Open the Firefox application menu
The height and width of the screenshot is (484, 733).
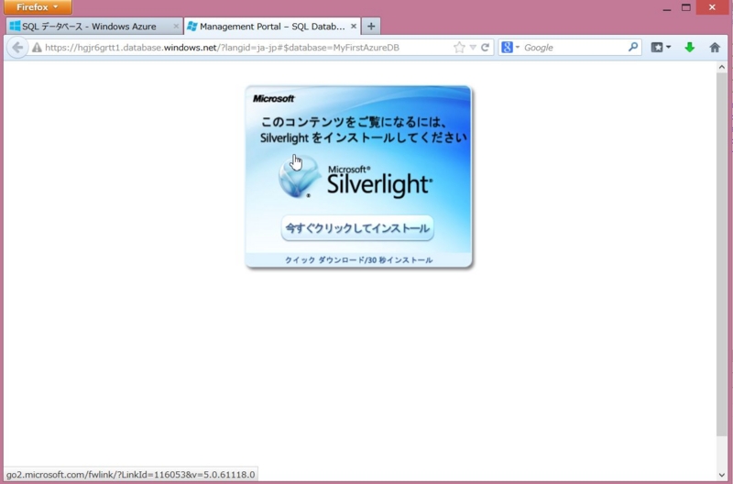coord(38,7)
